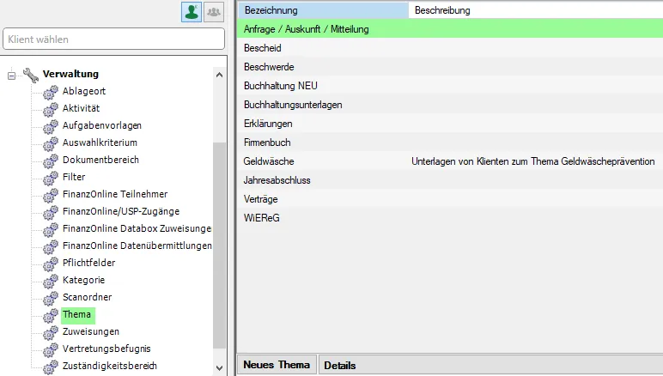Image resolution: width=663 pixels, height=376 pixels.
Task: Select the single user icon button
Action: (192, 12)
